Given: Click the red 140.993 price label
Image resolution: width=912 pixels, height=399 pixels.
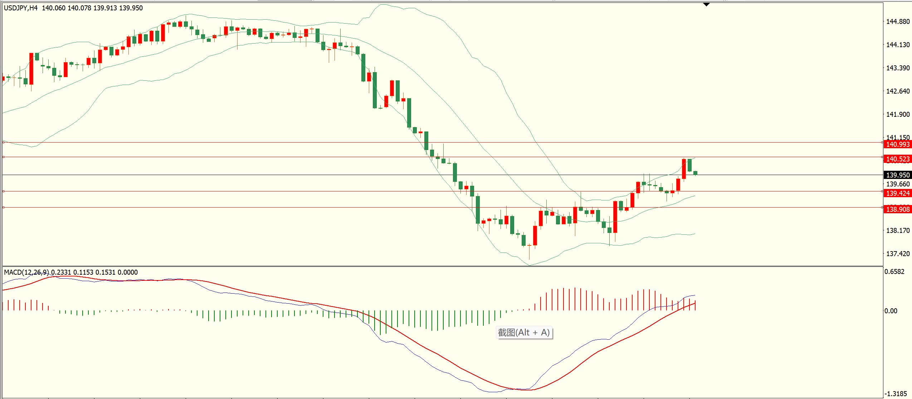Looking at the screenshot, I should pos(897,144).
